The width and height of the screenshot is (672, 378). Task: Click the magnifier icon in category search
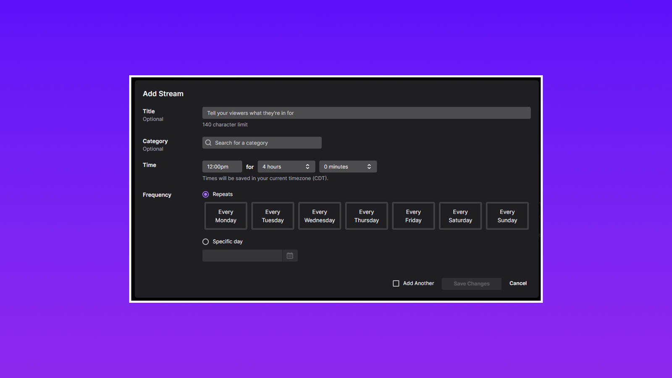click(x=208, y=142)
